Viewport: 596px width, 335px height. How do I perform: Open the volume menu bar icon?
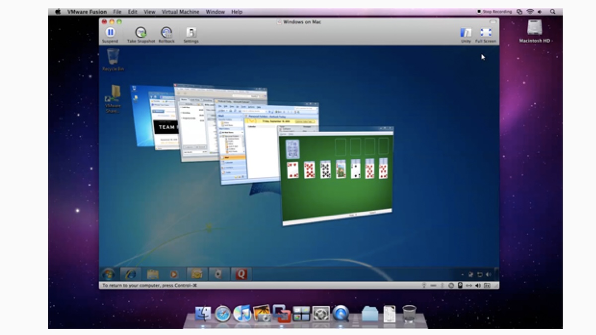[x=540, y=11]
